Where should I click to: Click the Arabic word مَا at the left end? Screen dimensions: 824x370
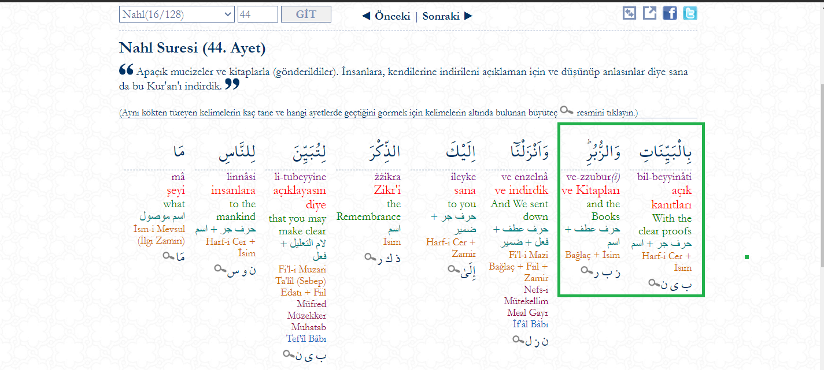pyautogui.click(x=178, y=152)
